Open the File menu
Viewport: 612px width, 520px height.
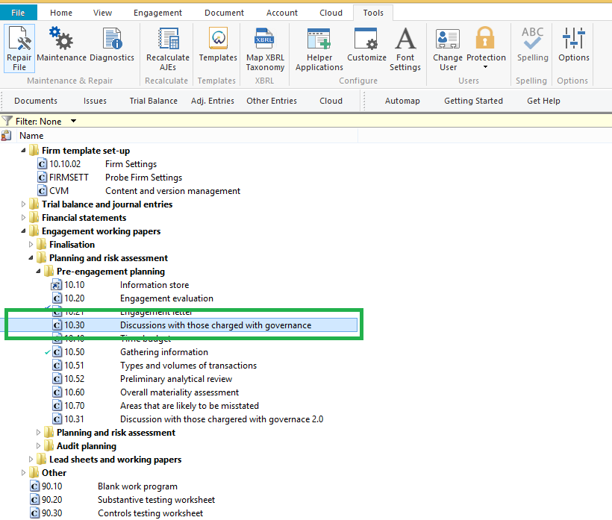tap(19, 13)
